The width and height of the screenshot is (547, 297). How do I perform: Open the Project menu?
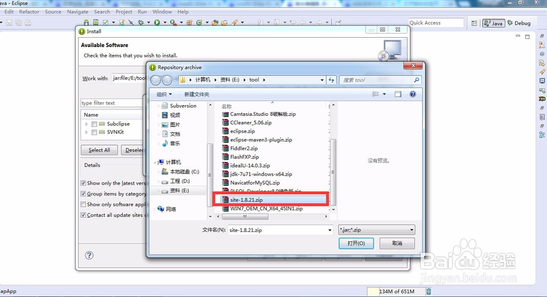click(124, 11)
